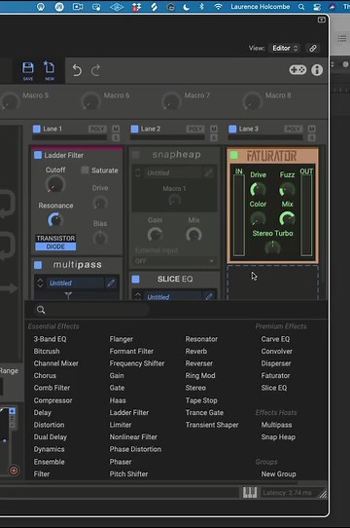Add Snap Heap effects host
Viewport: 350px width, 528px height.
pos(278,436)
